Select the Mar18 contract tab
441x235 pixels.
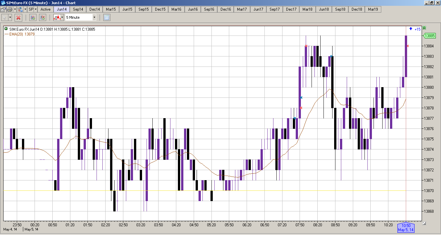307,9
